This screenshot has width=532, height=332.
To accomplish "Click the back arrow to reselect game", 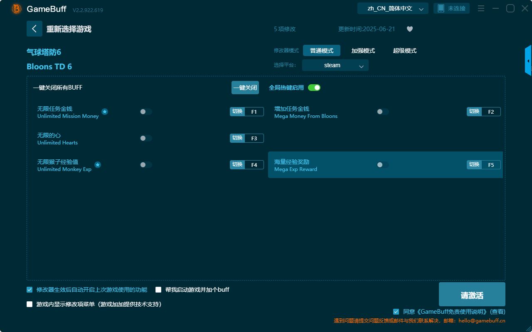I will (34, 28).
